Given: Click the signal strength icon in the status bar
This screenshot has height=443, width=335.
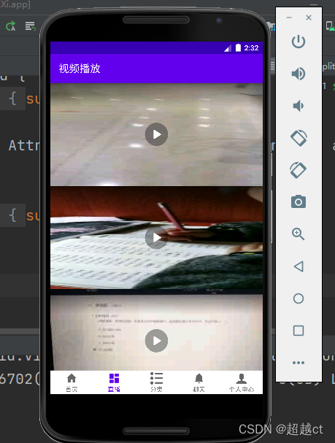Looking at the screenshot, I should point(228,48).
